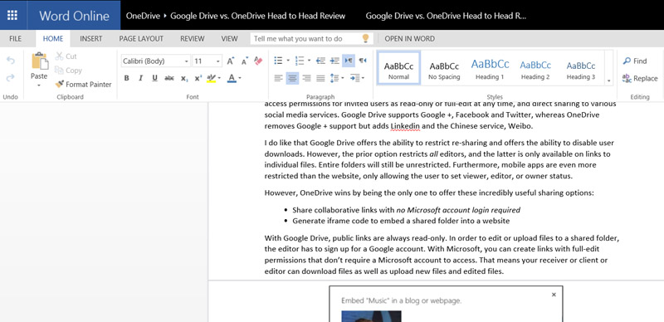Image resolution: width=664 pixels, height=322 pixels.
Task: Click the Word Online title
Action: coord(74,16)
